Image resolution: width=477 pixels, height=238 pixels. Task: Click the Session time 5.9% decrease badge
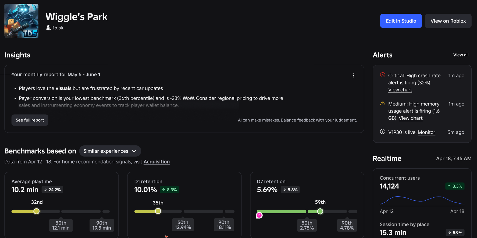455,233
